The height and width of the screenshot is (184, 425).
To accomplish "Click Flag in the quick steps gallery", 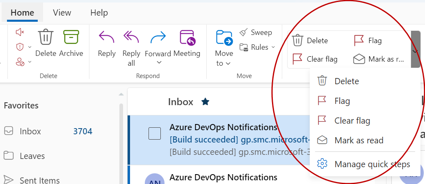I will click(368, 41).
